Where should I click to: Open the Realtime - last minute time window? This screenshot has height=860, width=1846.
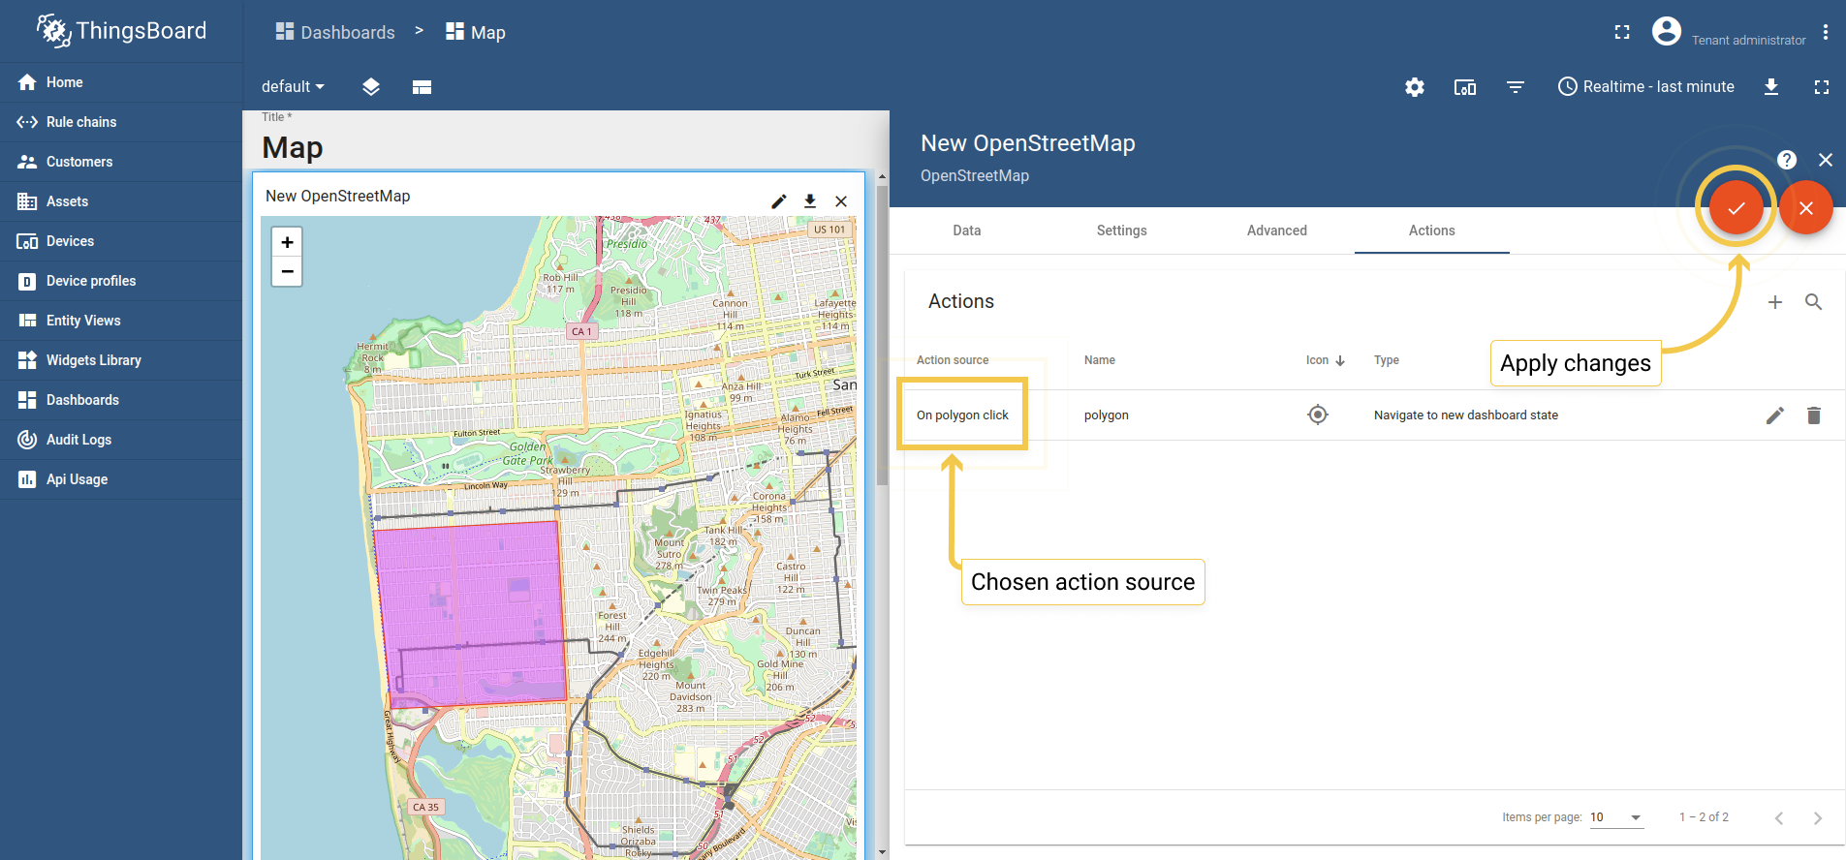1646,86
